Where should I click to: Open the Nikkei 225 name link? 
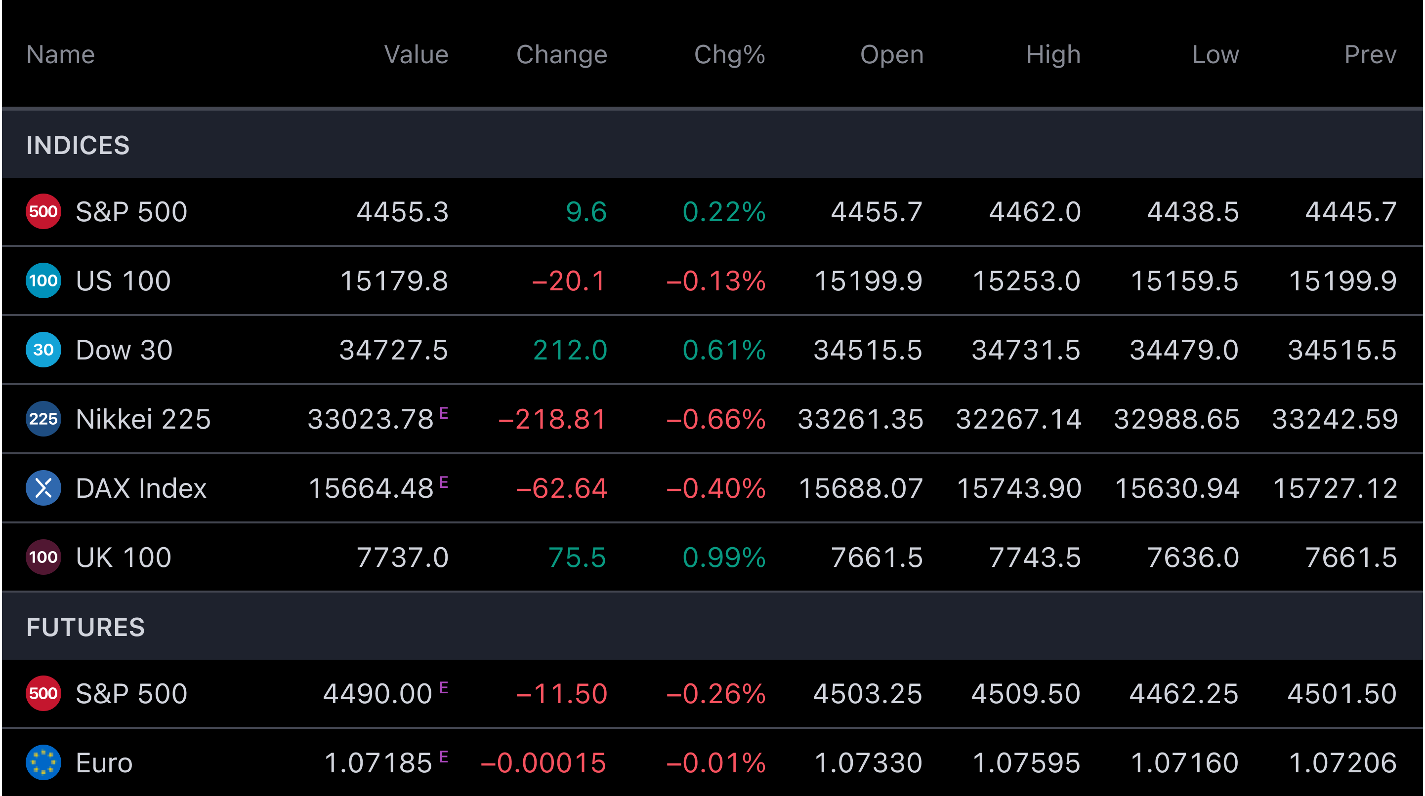(143, 419)
